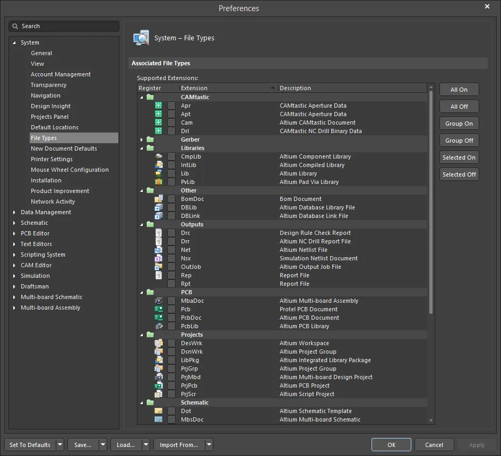Open the Network Activity page
The width and height of the screenshot is (501, 456).
point(53,201)
